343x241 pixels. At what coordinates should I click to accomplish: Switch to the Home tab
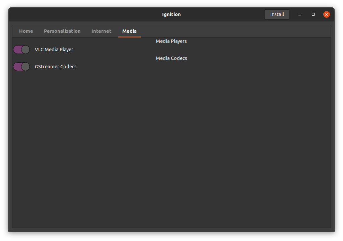[x=26, y=31]
